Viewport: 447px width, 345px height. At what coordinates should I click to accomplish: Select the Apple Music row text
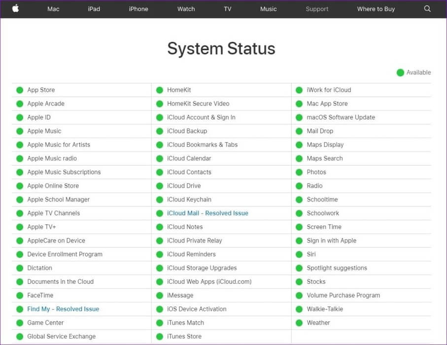coord(44,131)
